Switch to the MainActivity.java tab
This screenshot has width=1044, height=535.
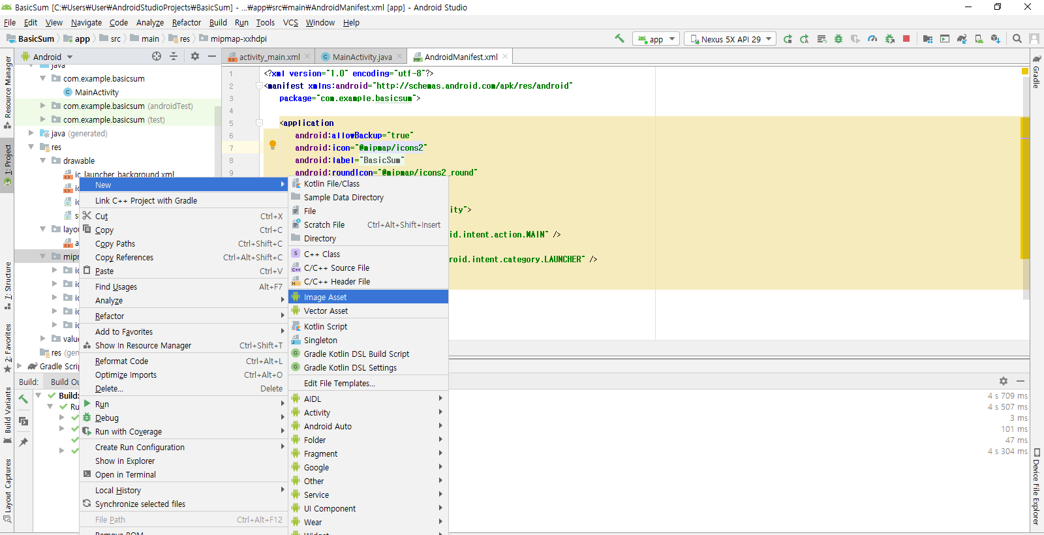[362, 57]
